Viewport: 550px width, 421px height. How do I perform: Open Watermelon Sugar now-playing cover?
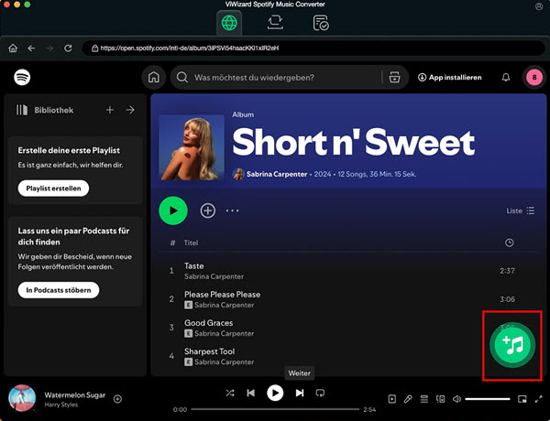pos(22,398)
